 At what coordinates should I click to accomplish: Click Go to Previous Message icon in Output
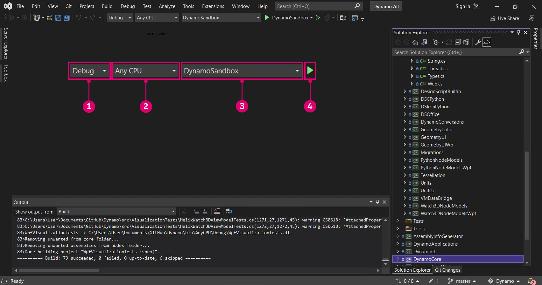[x=196, y=211]
